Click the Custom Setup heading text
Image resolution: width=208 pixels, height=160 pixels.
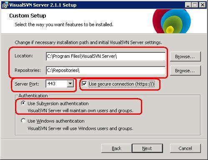[28, 16]
